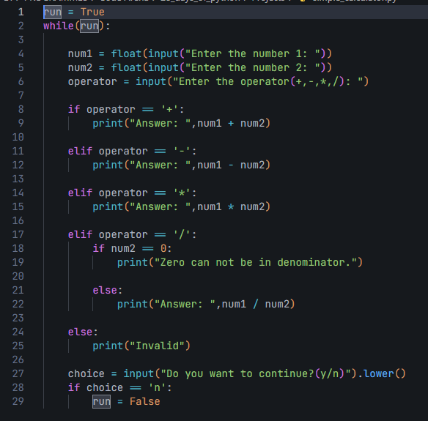Click the '*' string literal in the elif condition
This screenshot has width=428, height=421.
[x=182, y=193]
